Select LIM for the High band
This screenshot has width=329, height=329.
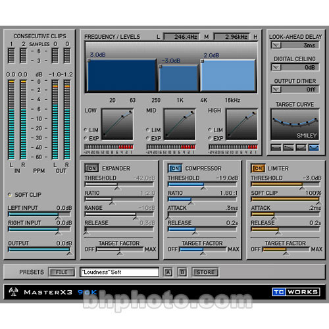[210, 130]
